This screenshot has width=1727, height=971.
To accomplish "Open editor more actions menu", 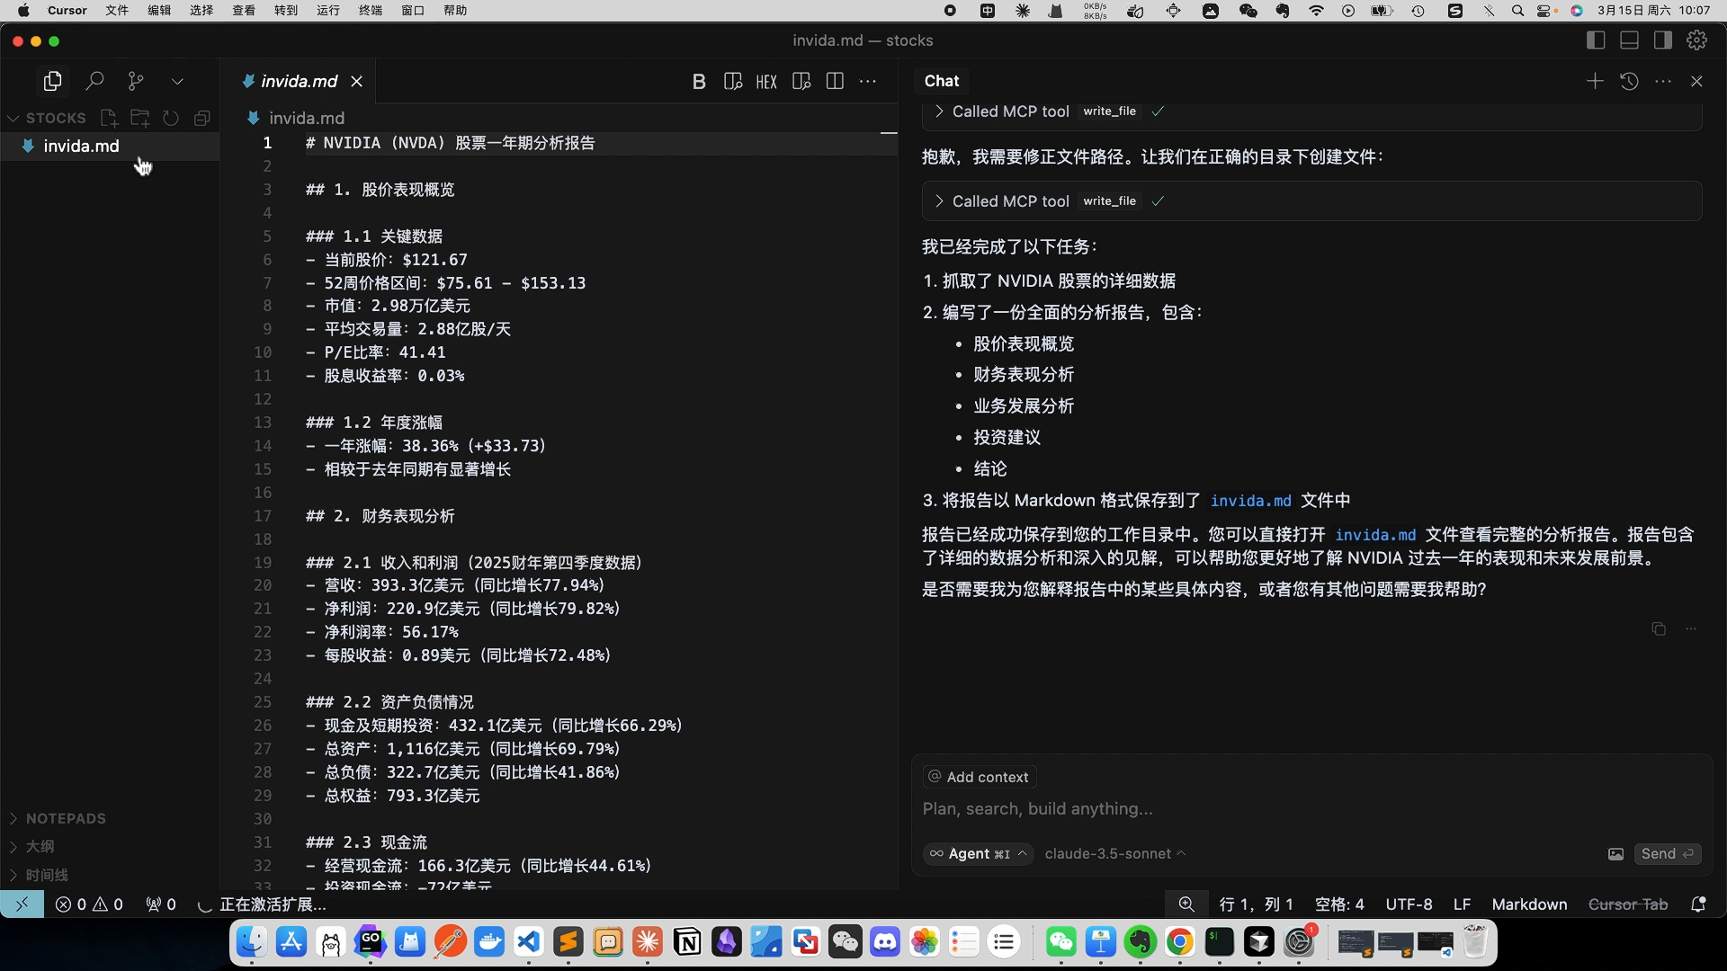I will (868, 82).
